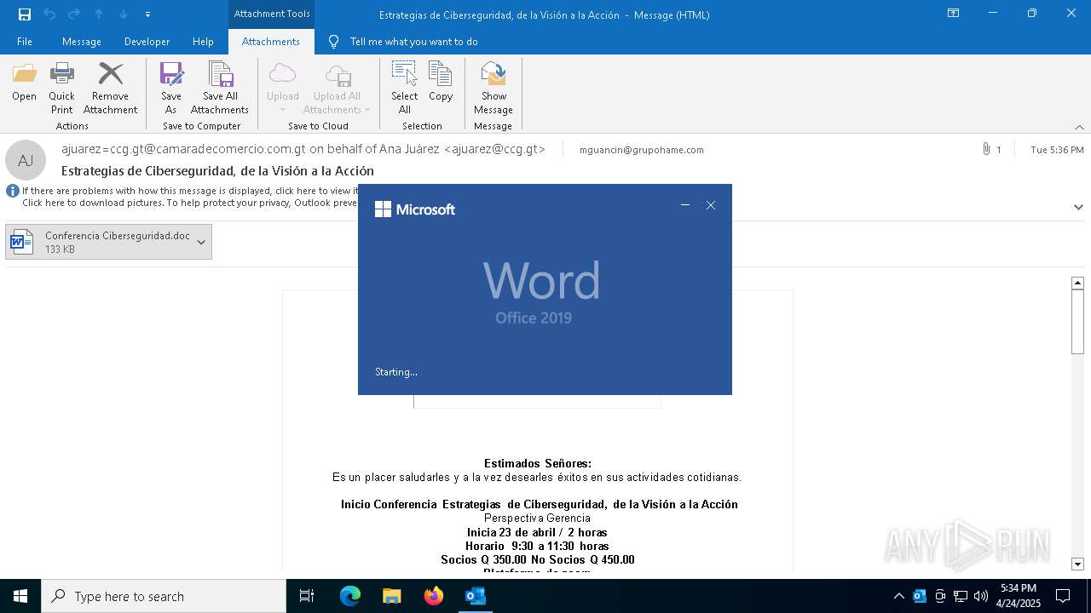This screenshot has height=613, width=1091.
Task: Open the Ribbon Display Options button
Action: 954,14
